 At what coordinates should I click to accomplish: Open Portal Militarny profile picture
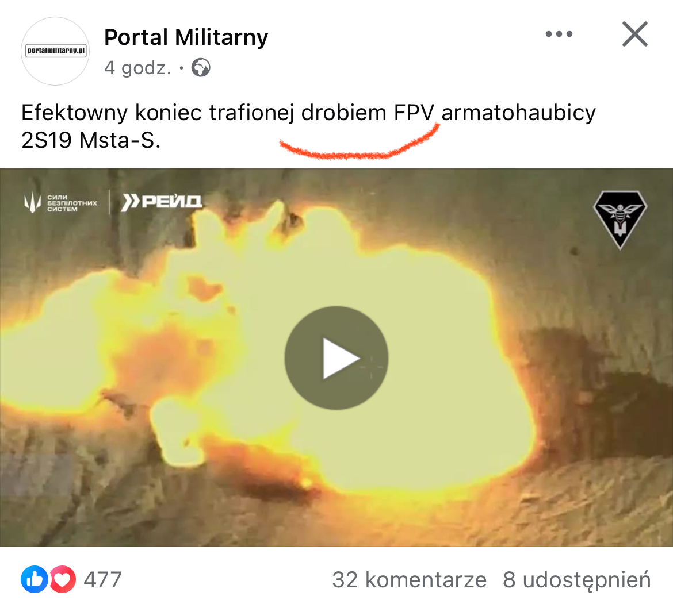pyautogui.click(x=55, y=51)
